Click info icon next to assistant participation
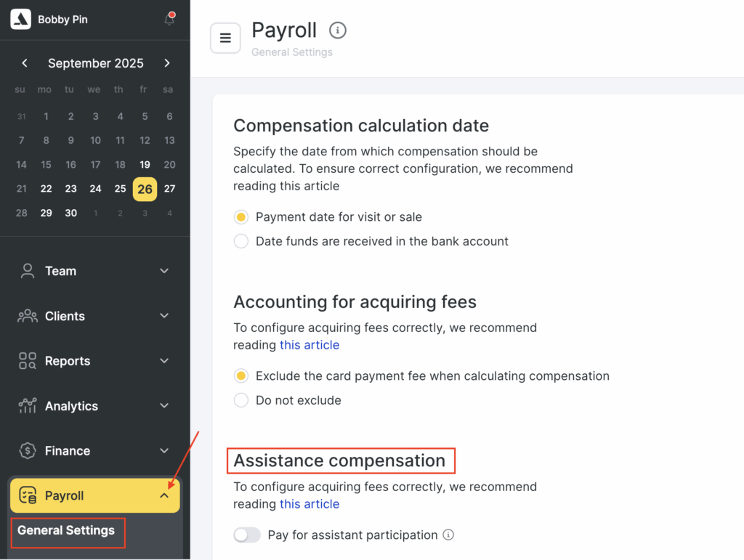The height and width of the screenshot is (560, 744). click(448, 535)
